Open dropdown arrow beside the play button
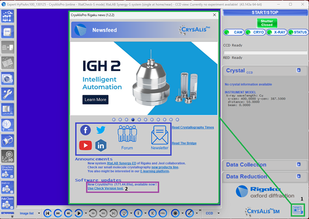 coord(86,213)
